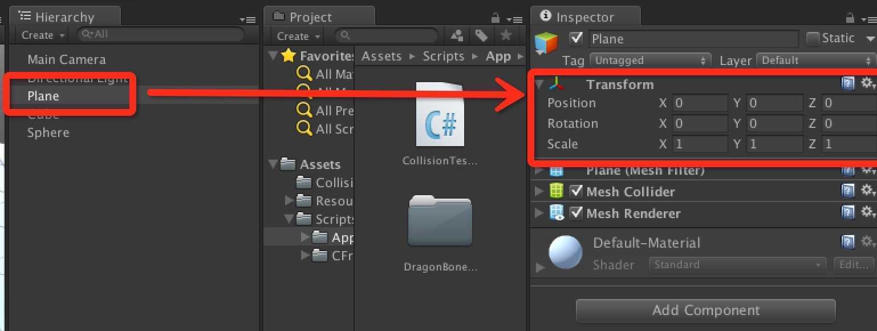Screen dimensions: 877x331
Task: Click the Add Component button
Action: [706, 310]
